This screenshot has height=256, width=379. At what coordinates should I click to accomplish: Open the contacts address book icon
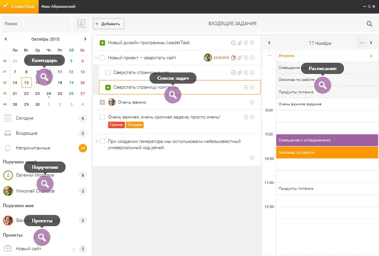(81, 24)
